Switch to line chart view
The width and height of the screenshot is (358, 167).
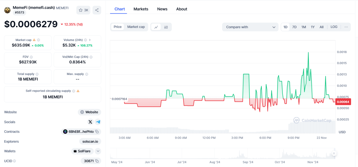tap(156, 27)
